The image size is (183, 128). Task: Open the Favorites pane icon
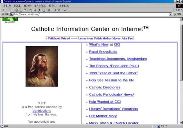(34, 10)
